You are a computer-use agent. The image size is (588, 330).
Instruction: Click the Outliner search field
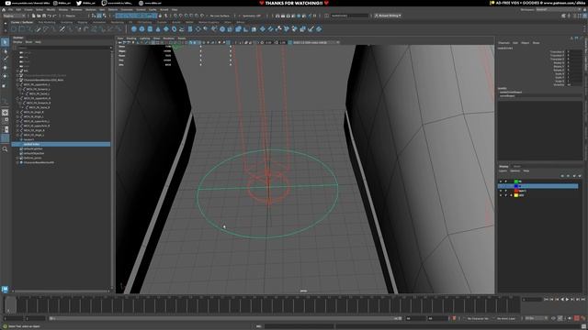click(63, 48)
